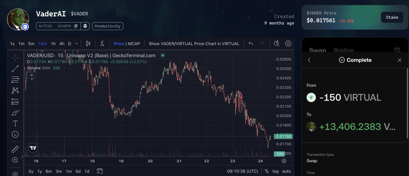The image size is (409, 176).
Task: Select the 1s timeframe
Action: [x=12, y=44]
